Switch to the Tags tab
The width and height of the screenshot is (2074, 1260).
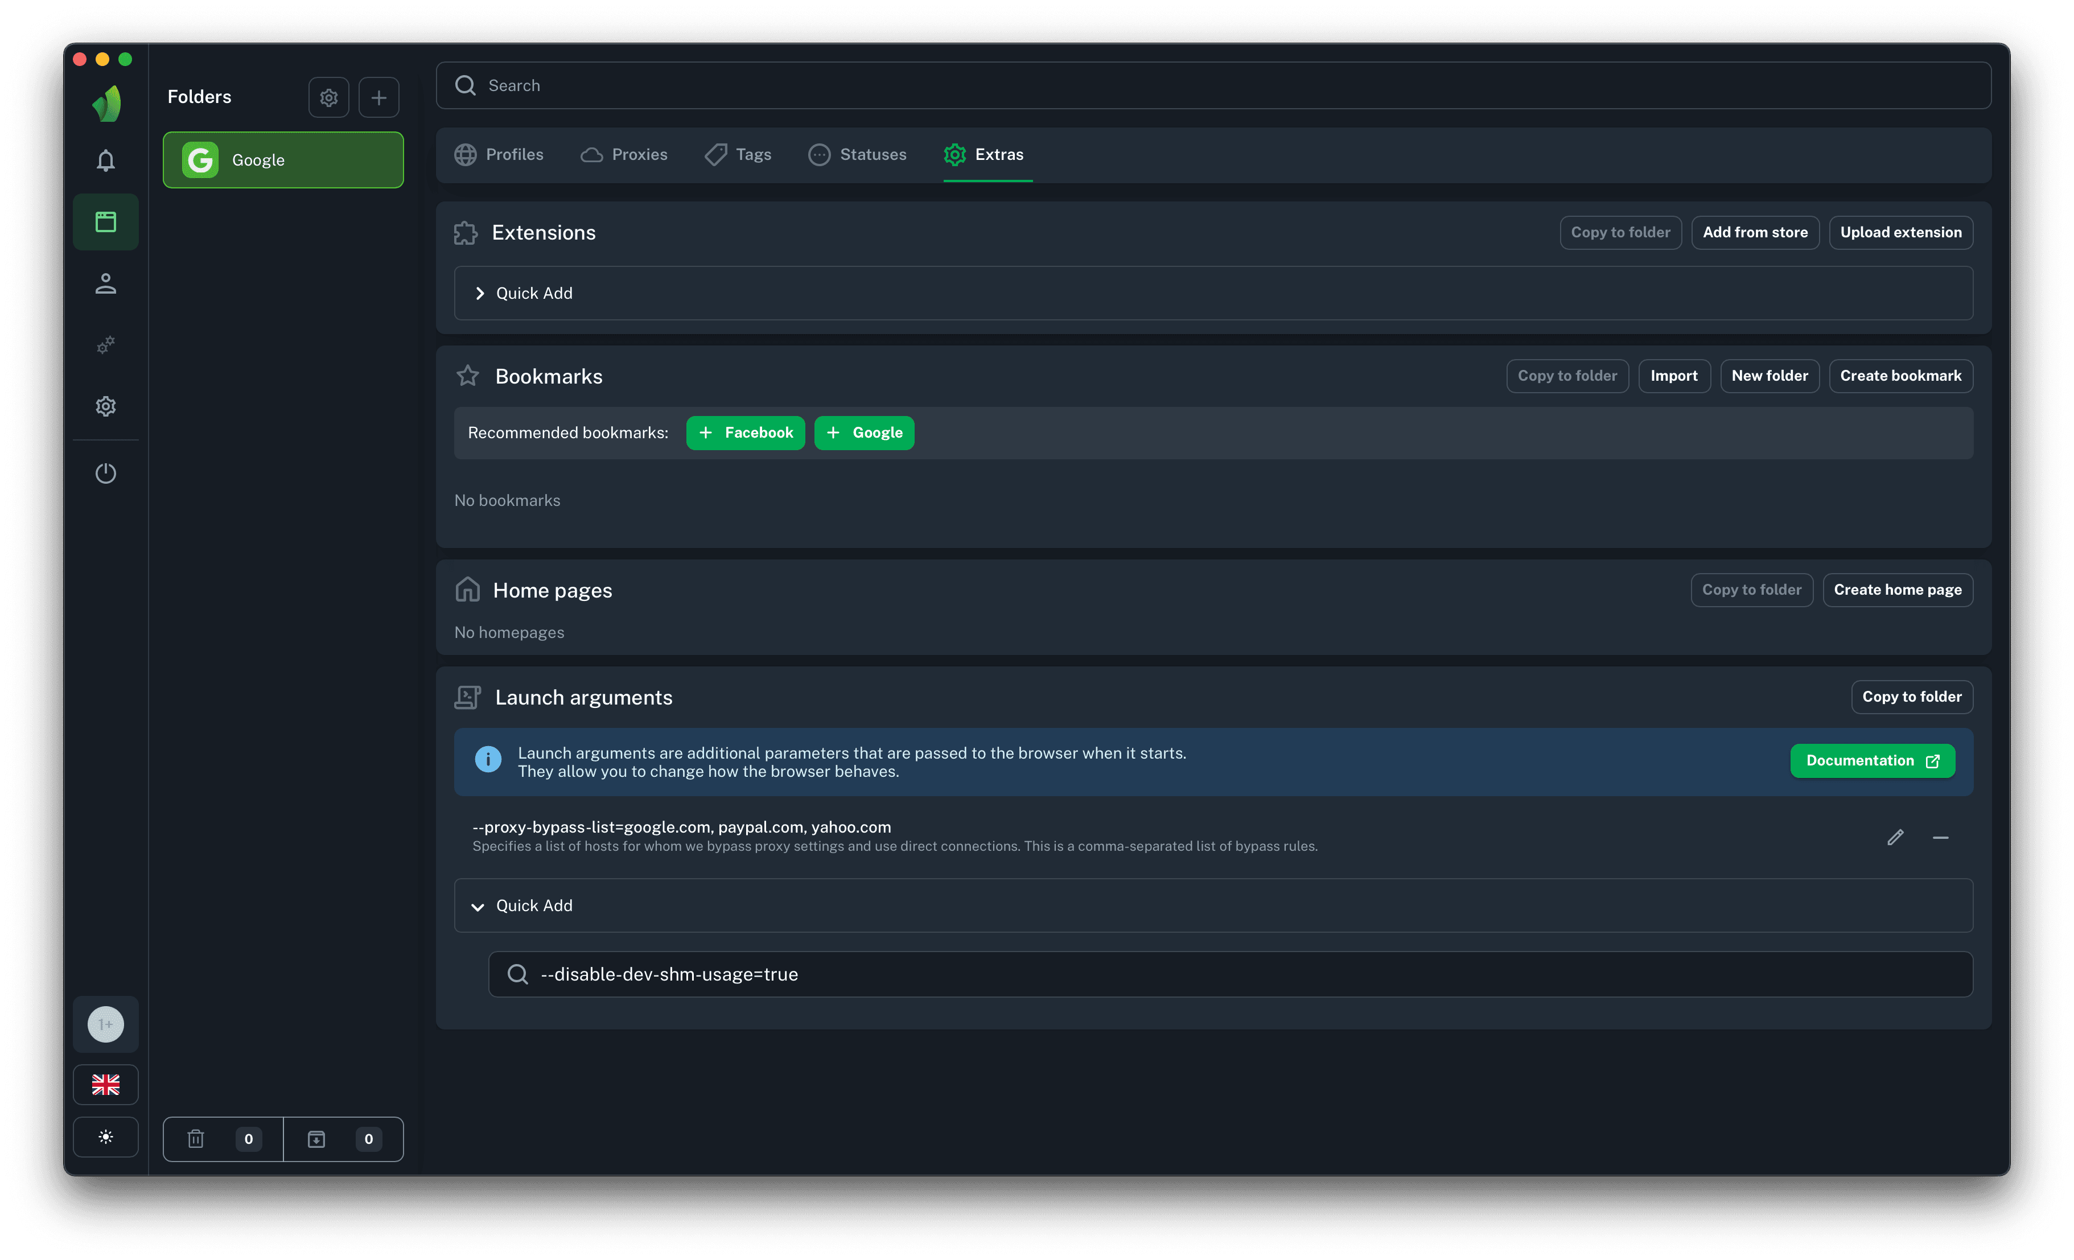click(x=738, y=155)
